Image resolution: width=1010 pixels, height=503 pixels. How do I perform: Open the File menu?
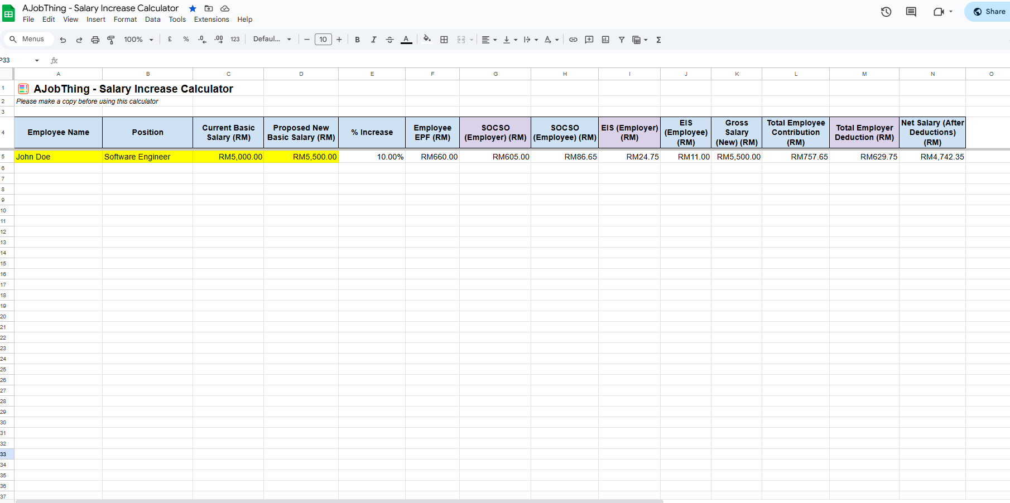tap(28, 20)
